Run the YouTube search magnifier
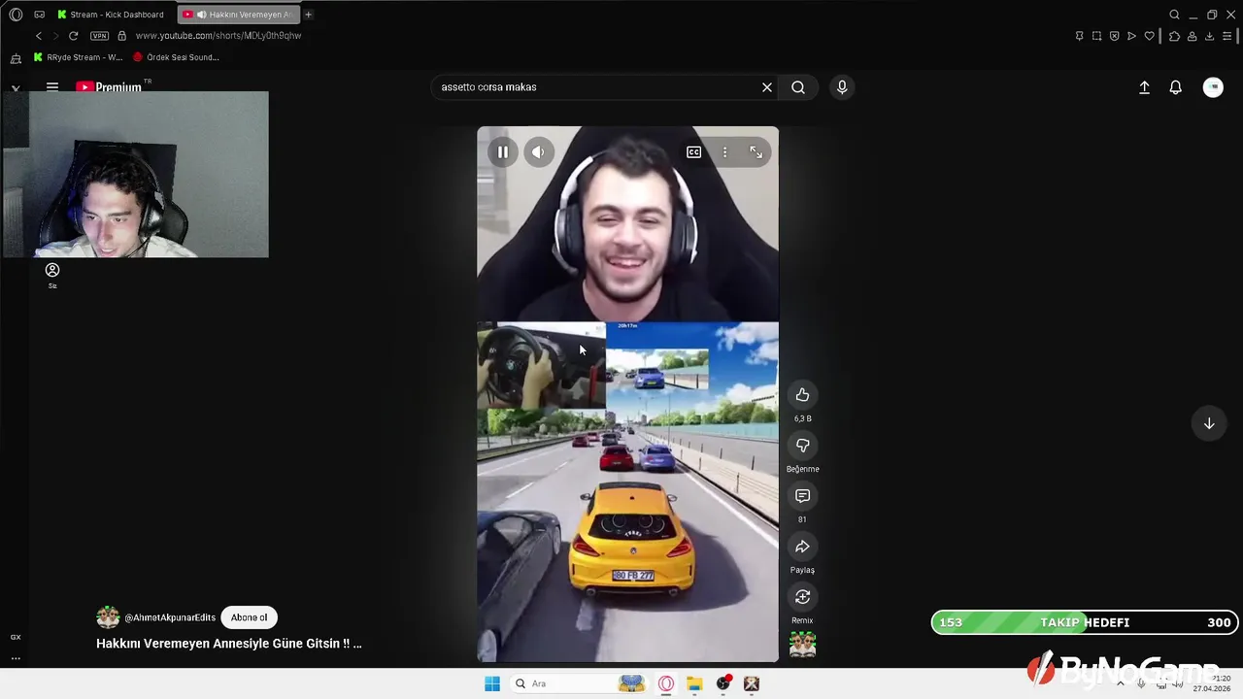Viewport: 1243px width, 699px height. click(798, 87)
